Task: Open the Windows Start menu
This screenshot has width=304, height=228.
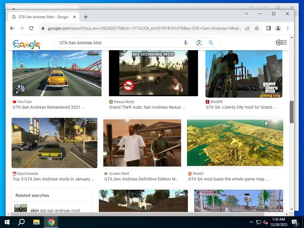Action: coord(7,222)
